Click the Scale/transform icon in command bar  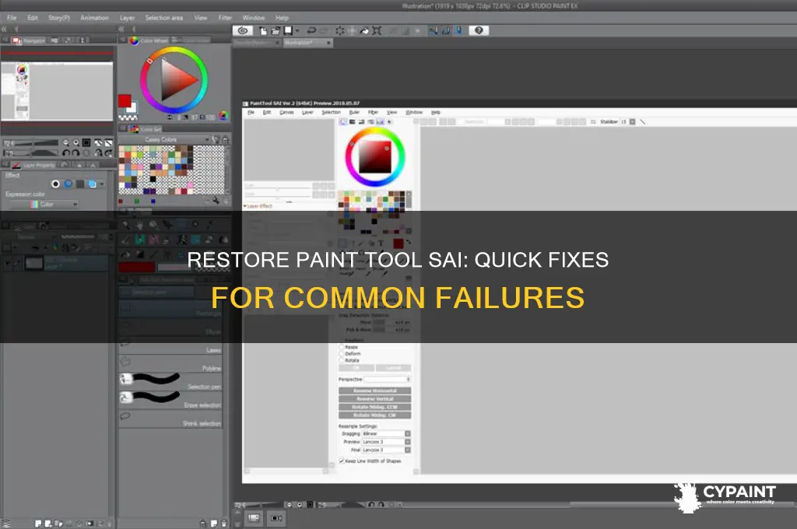pos(377,30)
